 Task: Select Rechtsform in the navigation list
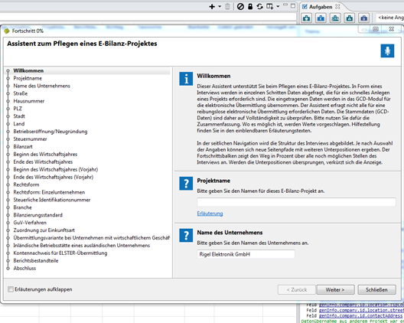[x=26, y=184]
